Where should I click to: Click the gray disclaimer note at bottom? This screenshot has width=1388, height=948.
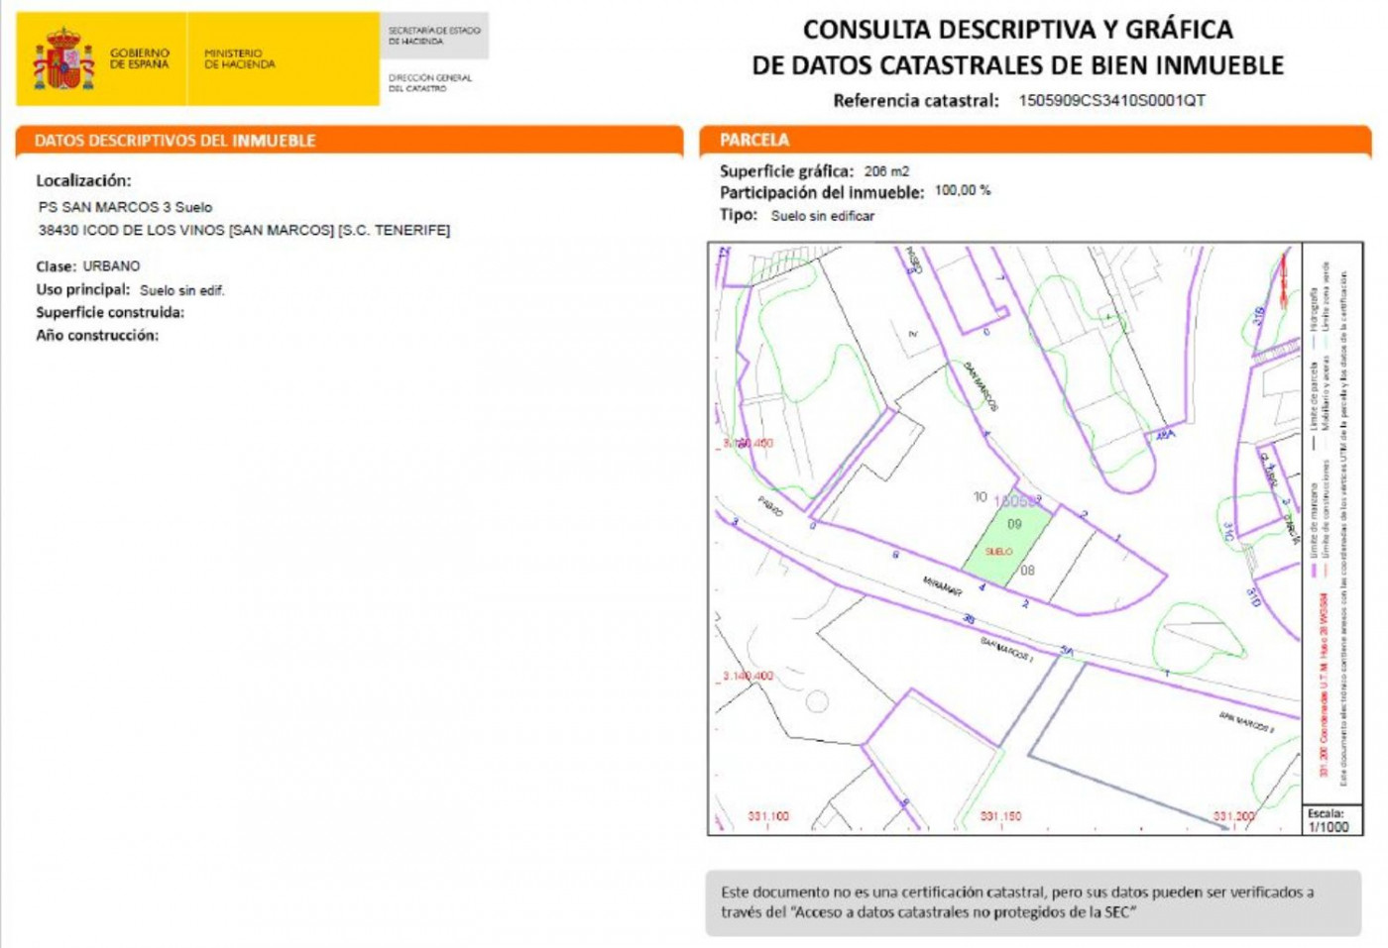click(1033, 902)
